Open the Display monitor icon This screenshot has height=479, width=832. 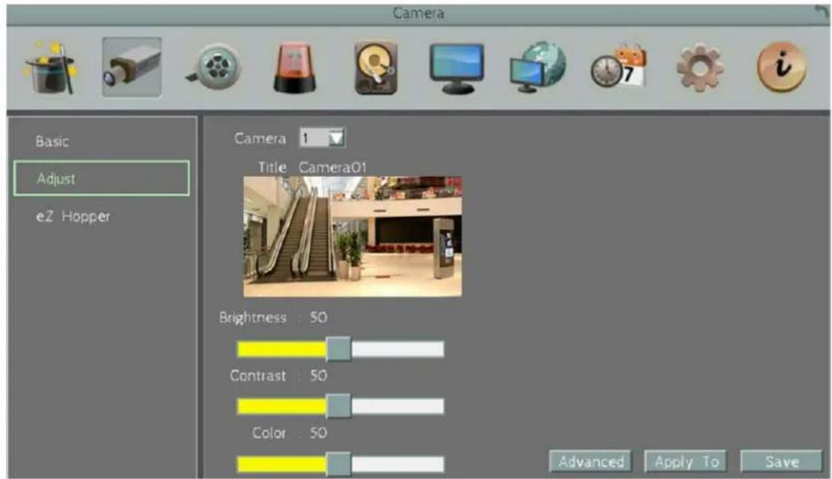[457, 69]
